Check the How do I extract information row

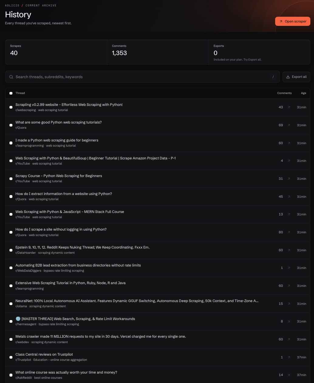coord(11,197)
